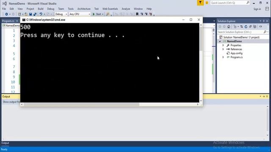This screenshot has width=271, height=152.
Task: Click the Solution Explorer Refresh icon
Action: pyautogui.click(x=246, y=27)
